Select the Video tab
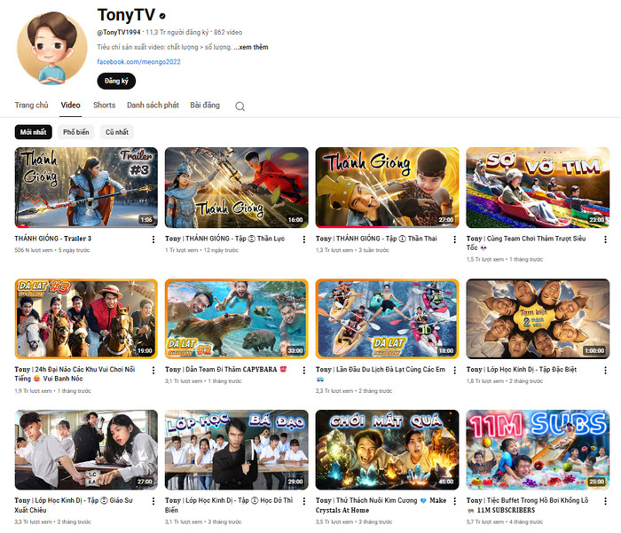This screenshot has width=621, height=533. click(70, 106)
